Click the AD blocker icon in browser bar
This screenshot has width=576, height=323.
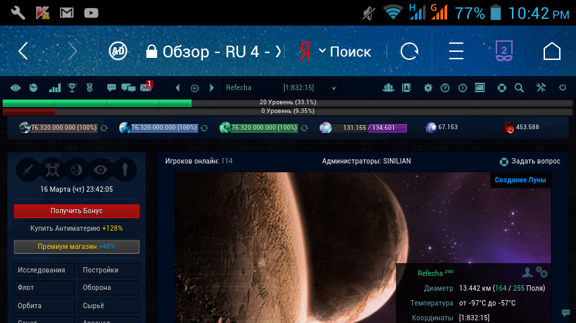(118, 51)
